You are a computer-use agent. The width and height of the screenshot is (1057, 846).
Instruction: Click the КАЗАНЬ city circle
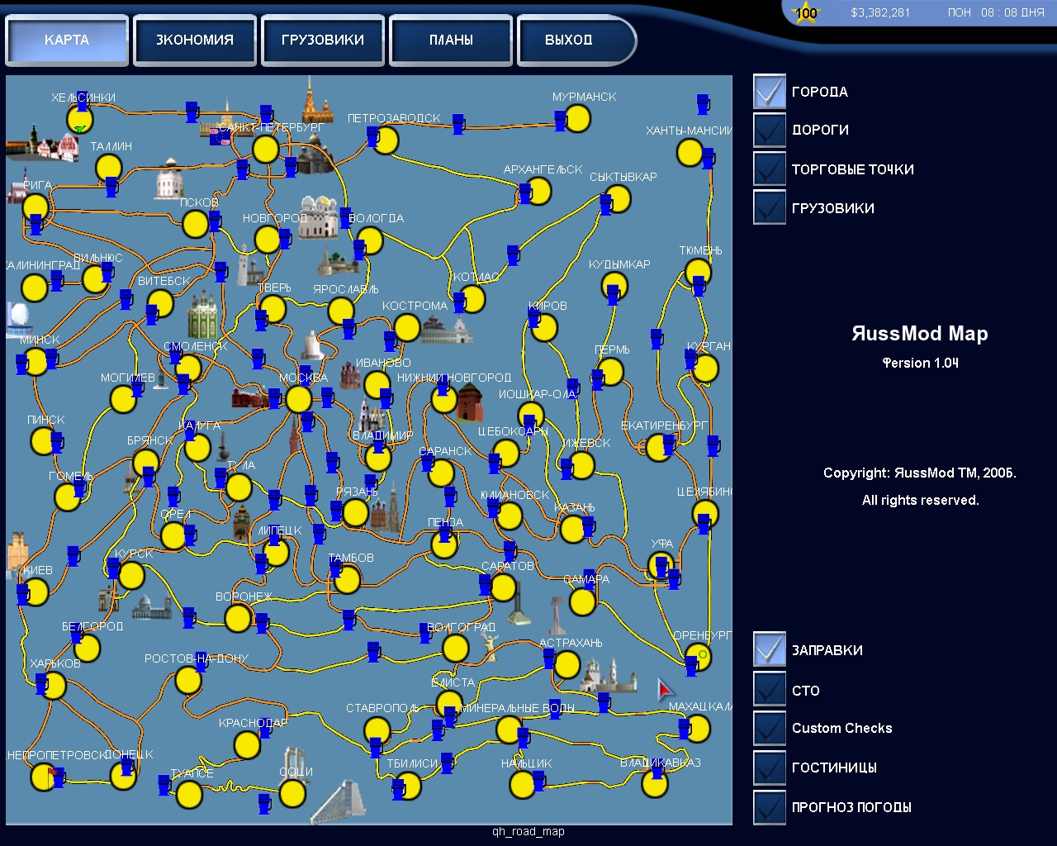coord(573,530)
